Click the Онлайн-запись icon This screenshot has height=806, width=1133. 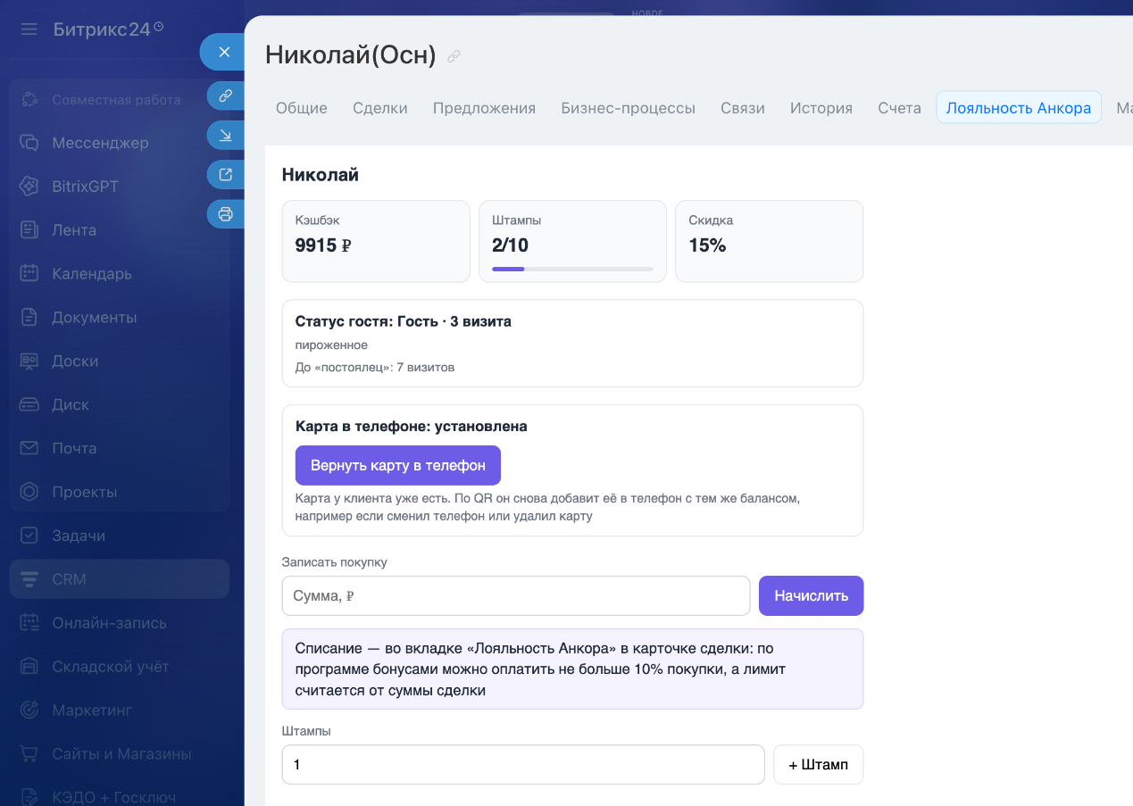pyautogui.click(x=29, y=623)
